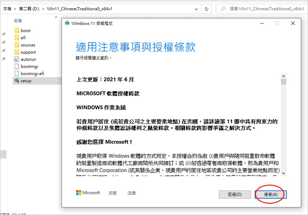Open the 支援 support link

112,193
